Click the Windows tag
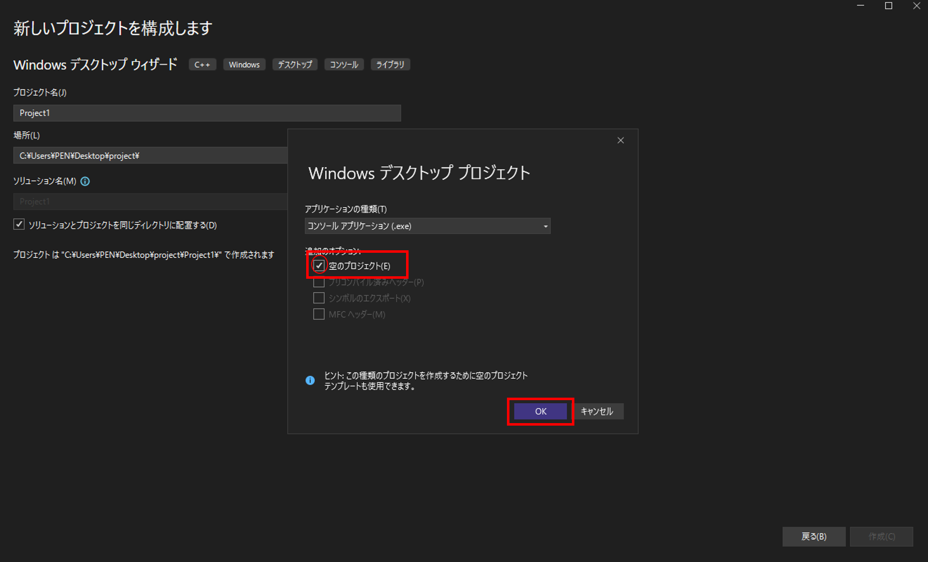Image resolution: width=928 pixels, height=562 pixels. [244, 64]
